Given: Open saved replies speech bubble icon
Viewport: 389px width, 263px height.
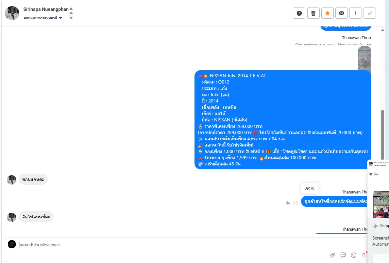Looking at the screenshot, I should (x=343, y=255).
